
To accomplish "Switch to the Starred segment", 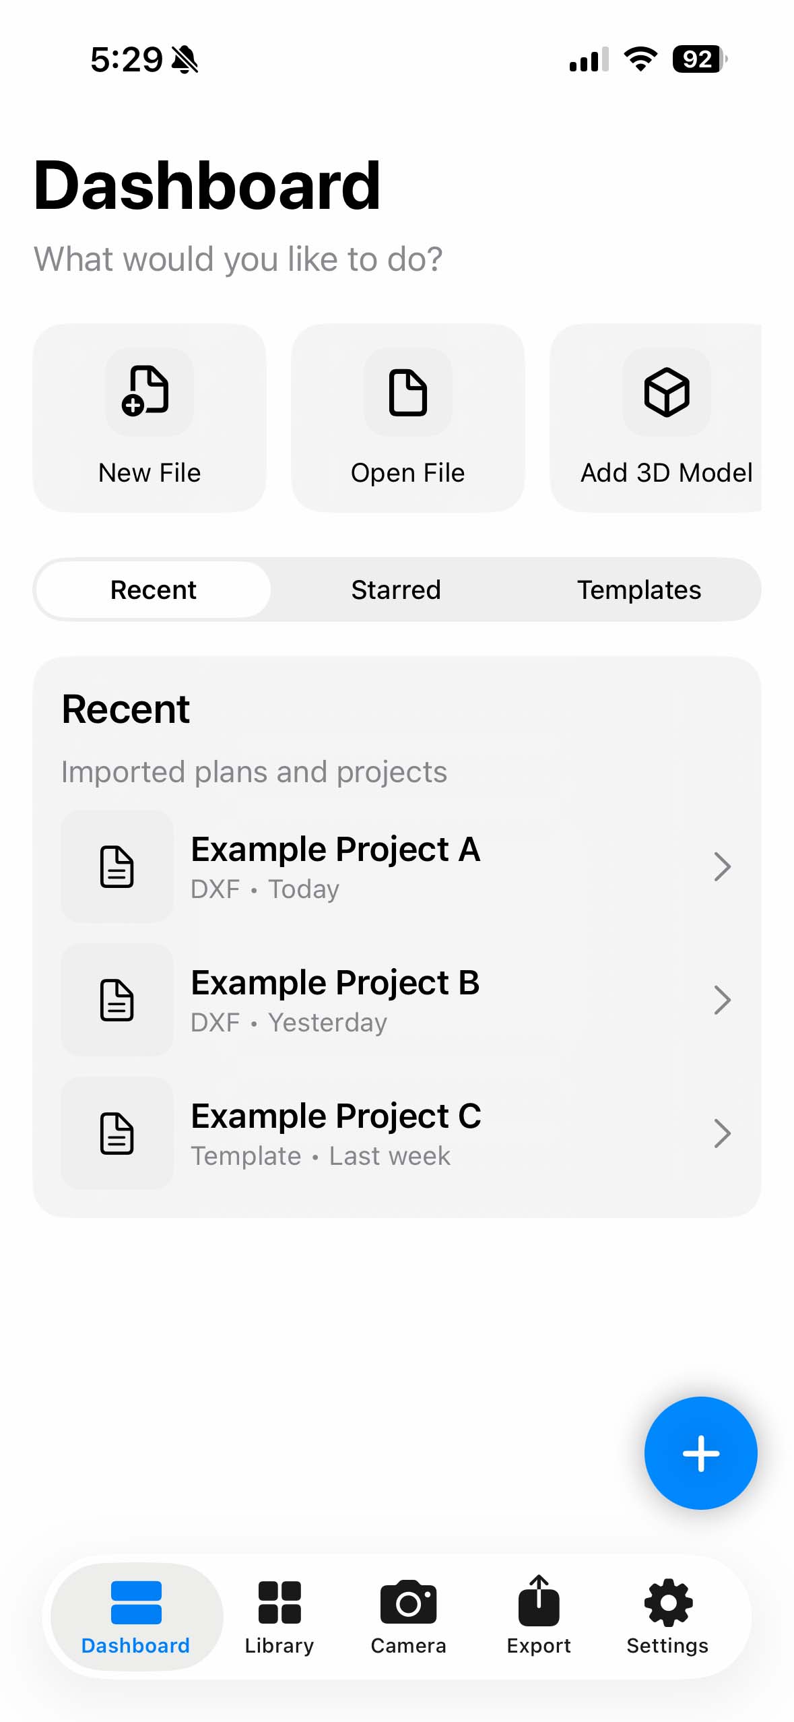I will (396, 589).
